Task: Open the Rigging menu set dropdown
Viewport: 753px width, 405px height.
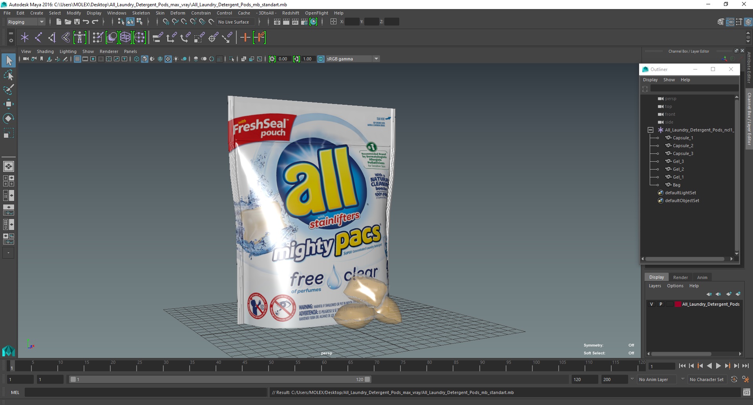Action: click(x=26, y=22)
